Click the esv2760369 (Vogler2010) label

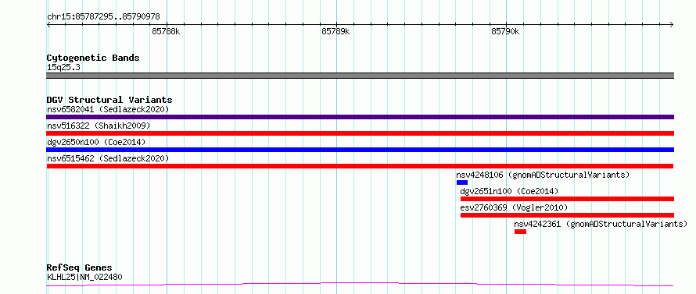514,207
